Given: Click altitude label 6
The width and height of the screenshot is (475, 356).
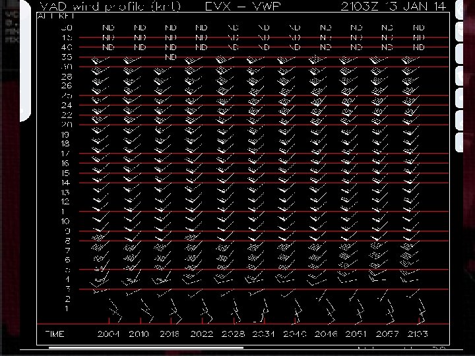Looking at the screenshot, I should click(67, 260).
